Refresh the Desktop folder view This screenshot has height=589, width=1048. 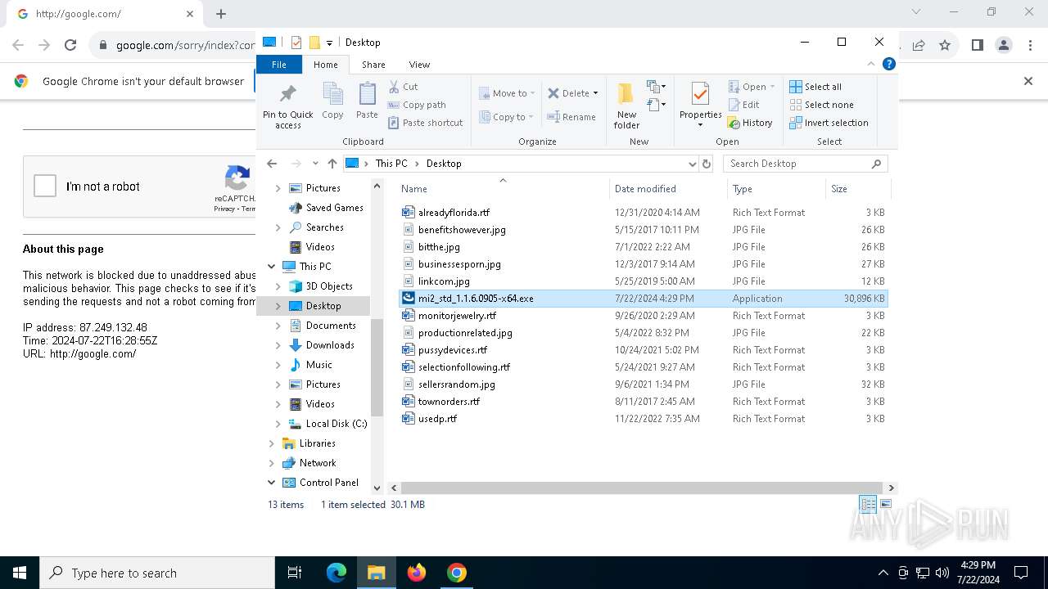(707, 164)
